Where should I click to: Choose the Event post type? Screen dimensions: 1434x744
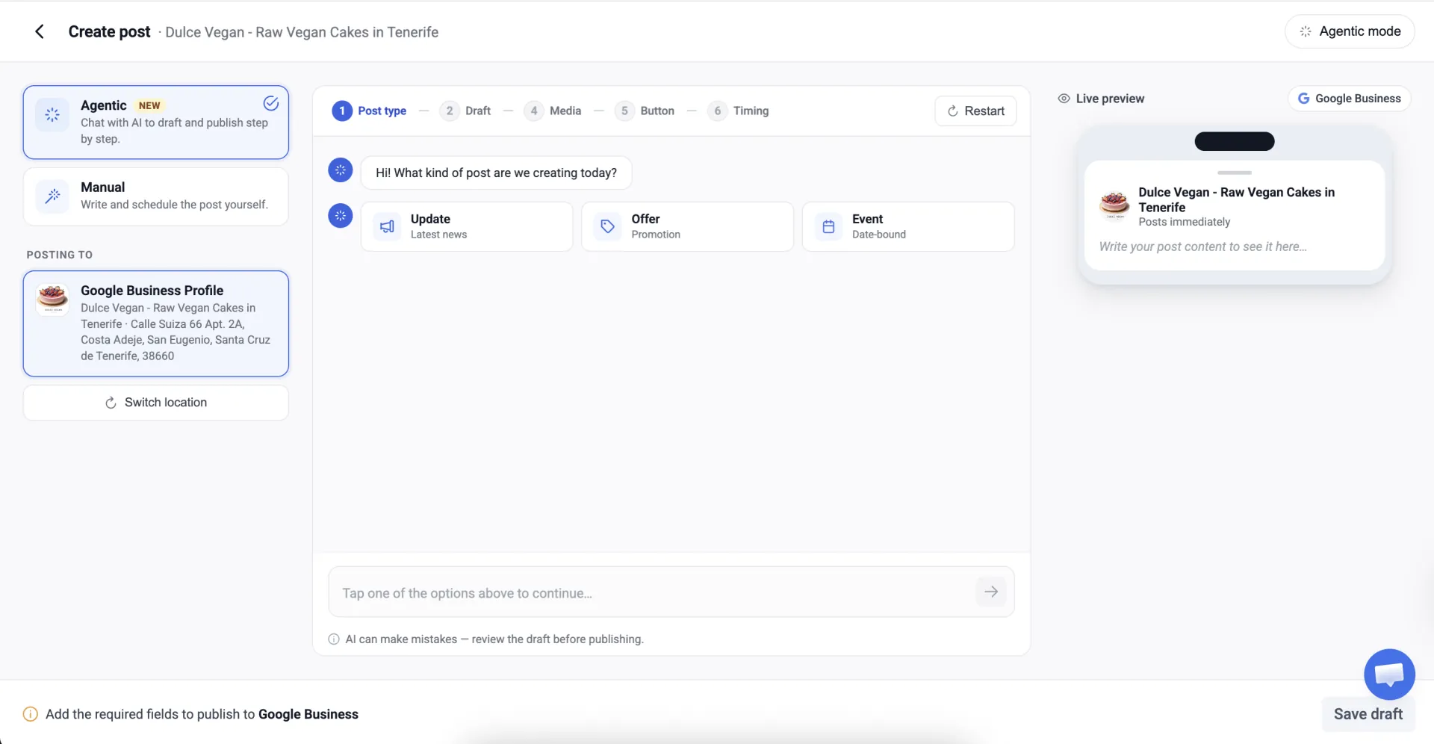[x=908, y=226]
